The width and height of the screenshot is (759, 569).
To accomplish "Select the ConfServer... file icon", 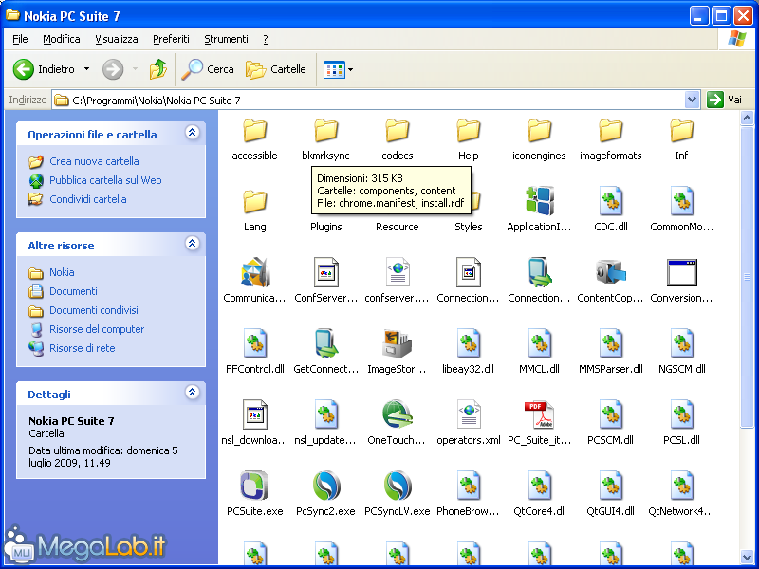I will tap(325, 272).
